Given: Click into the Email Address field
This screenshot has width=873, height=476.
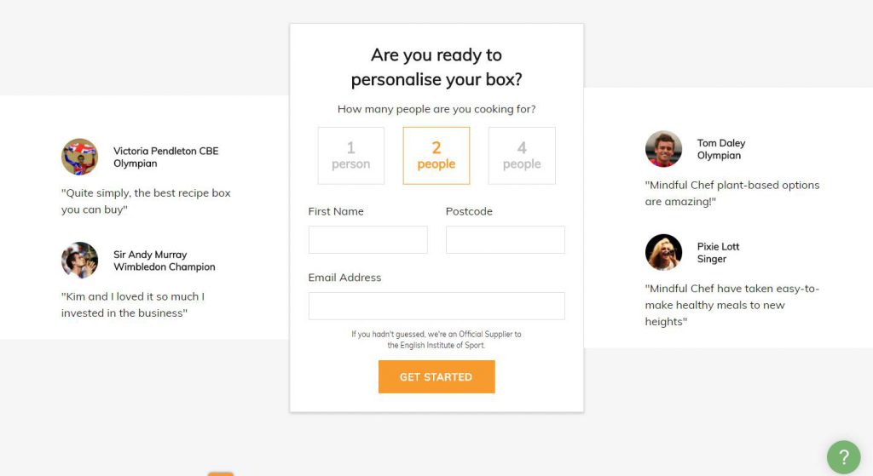Looking at the screenshot, I should 436,306.
